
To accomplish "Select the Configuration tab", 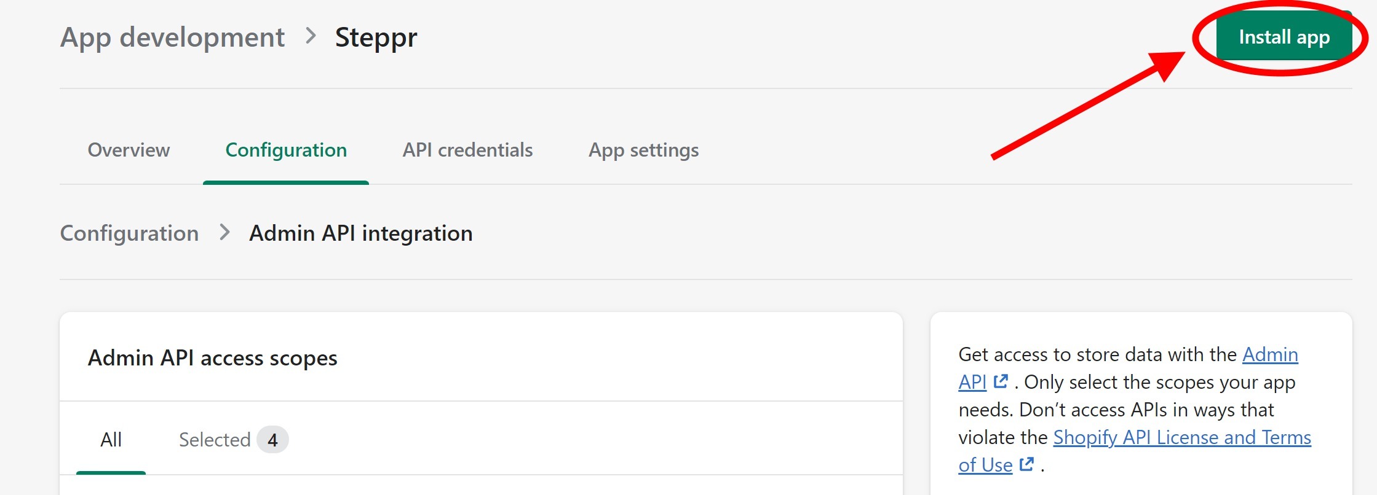I will pos(286,150).
